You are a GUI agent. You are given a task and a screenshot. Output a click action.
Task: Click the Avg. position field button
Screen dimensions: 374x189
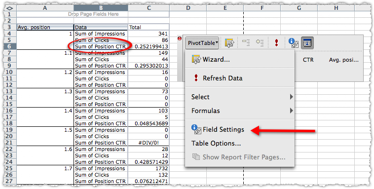click(45, 27)
